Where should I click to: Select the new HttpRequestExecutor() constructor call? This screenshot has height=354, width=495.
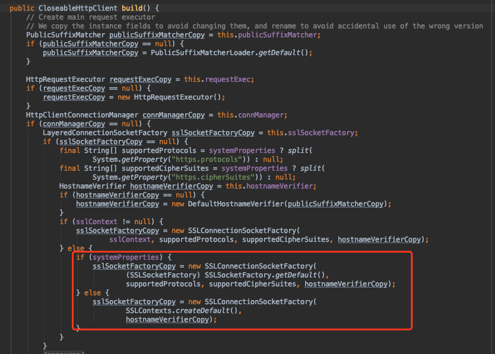(x=171, y=97)
